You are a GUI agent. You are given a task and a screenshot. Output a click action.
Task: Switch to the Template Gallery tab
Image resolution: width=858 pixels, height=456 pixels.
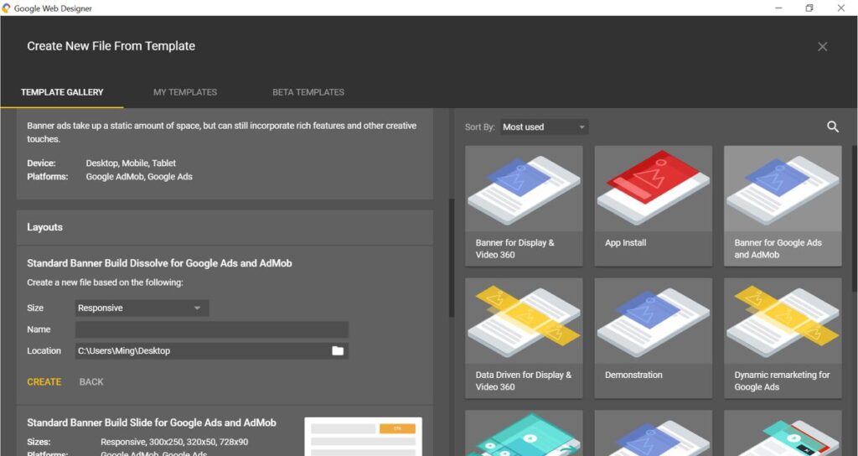62,92
